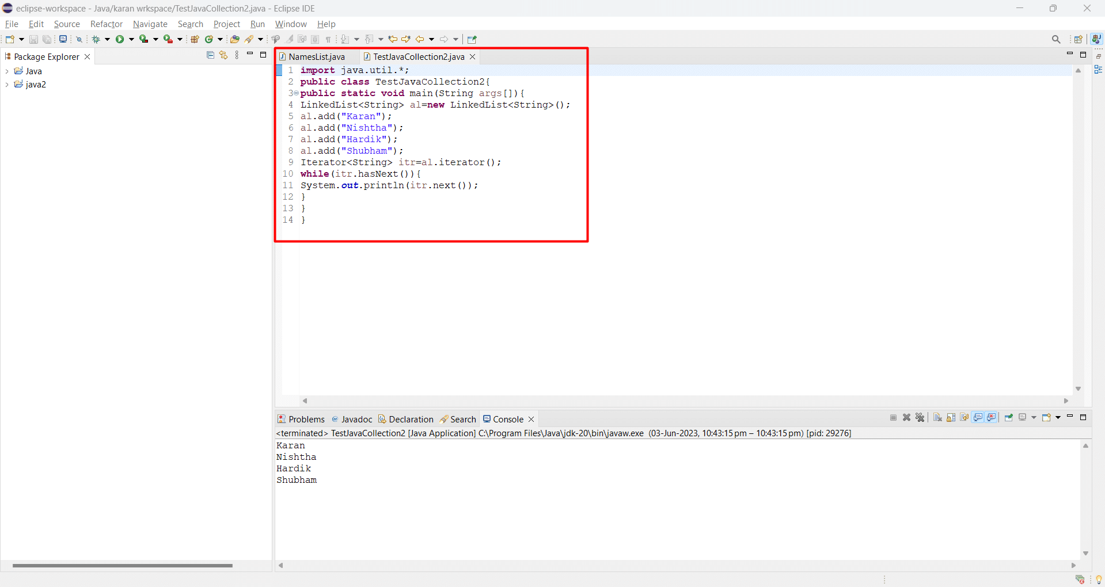Click the Next Annotation icon
1105x587 pixels.
345,39
